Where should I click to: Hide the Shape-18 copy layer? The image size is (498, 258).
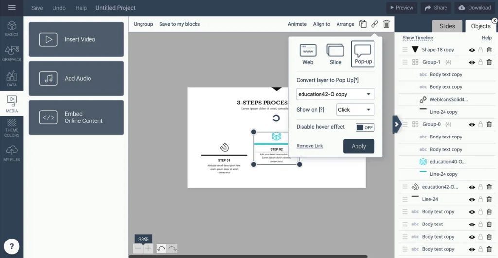coord(471,50)
